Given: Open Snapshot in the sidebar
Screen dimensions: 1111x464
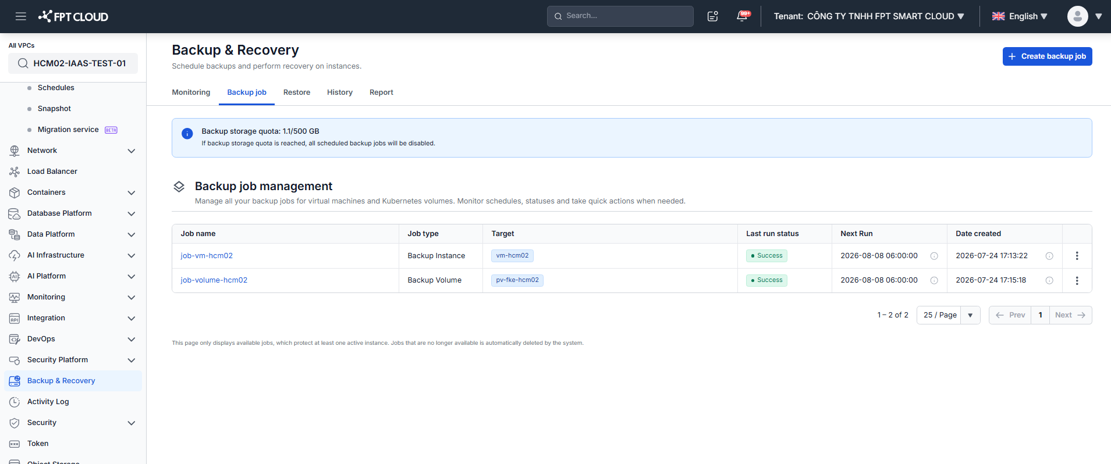Looking at the screenshot, I should [54, 109].
